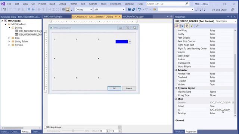This screenshot has height=134, width=239.
Task: Expand the Version folder
Action: click(9, 45)
